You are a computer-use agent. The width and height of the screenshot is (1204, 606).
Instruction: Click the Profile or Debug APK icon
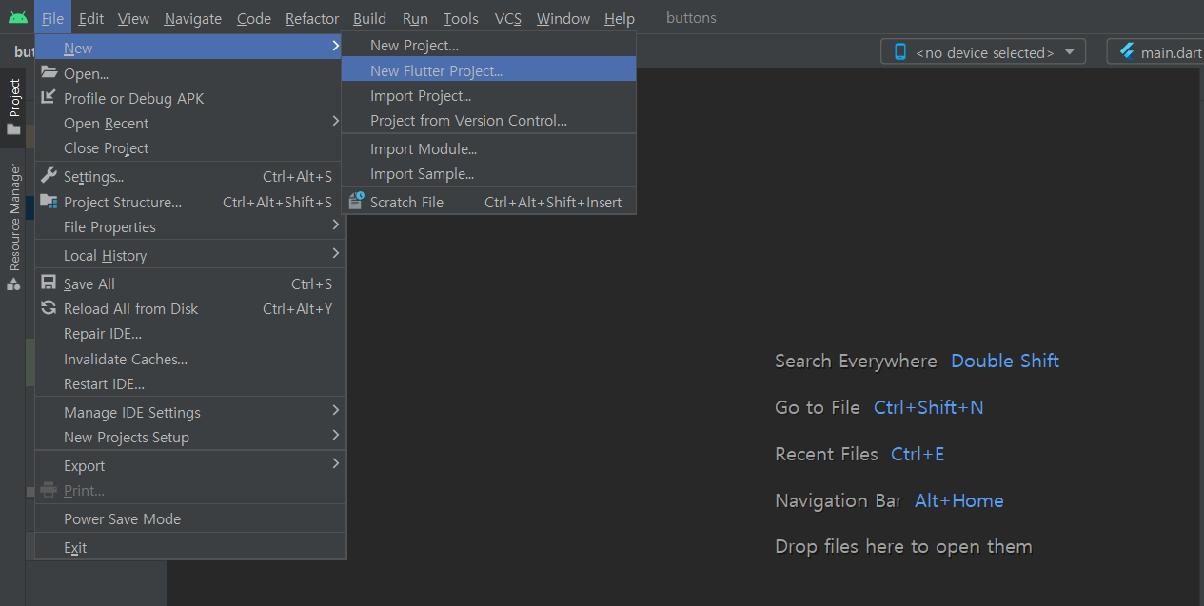click(49, 97)
